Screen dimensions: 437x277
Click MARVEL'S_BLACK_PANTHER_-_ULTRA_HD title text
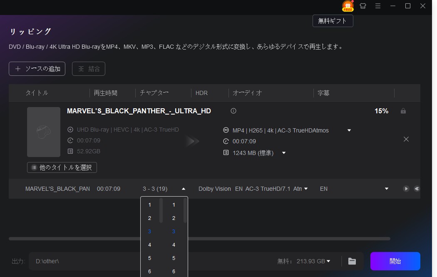click(139, 111)
